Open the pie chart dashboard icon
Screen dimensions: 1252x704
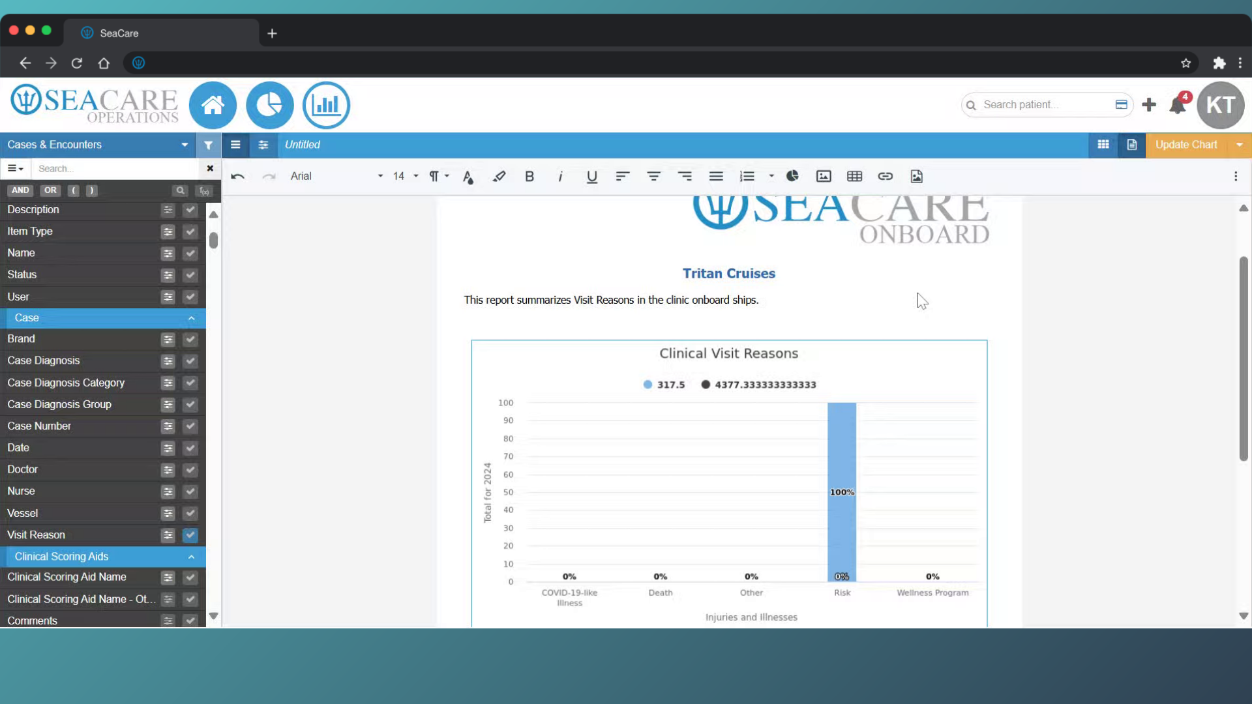click(269, 105)
